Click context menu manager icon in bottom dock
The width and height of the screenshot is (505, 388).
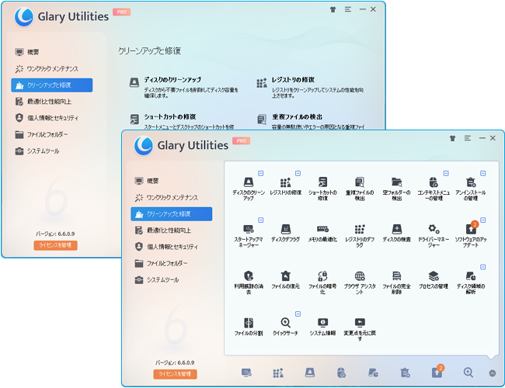[341, 373]
